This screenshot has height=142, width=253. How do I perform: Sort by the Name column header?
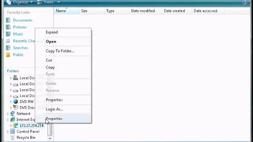[66, 11]
